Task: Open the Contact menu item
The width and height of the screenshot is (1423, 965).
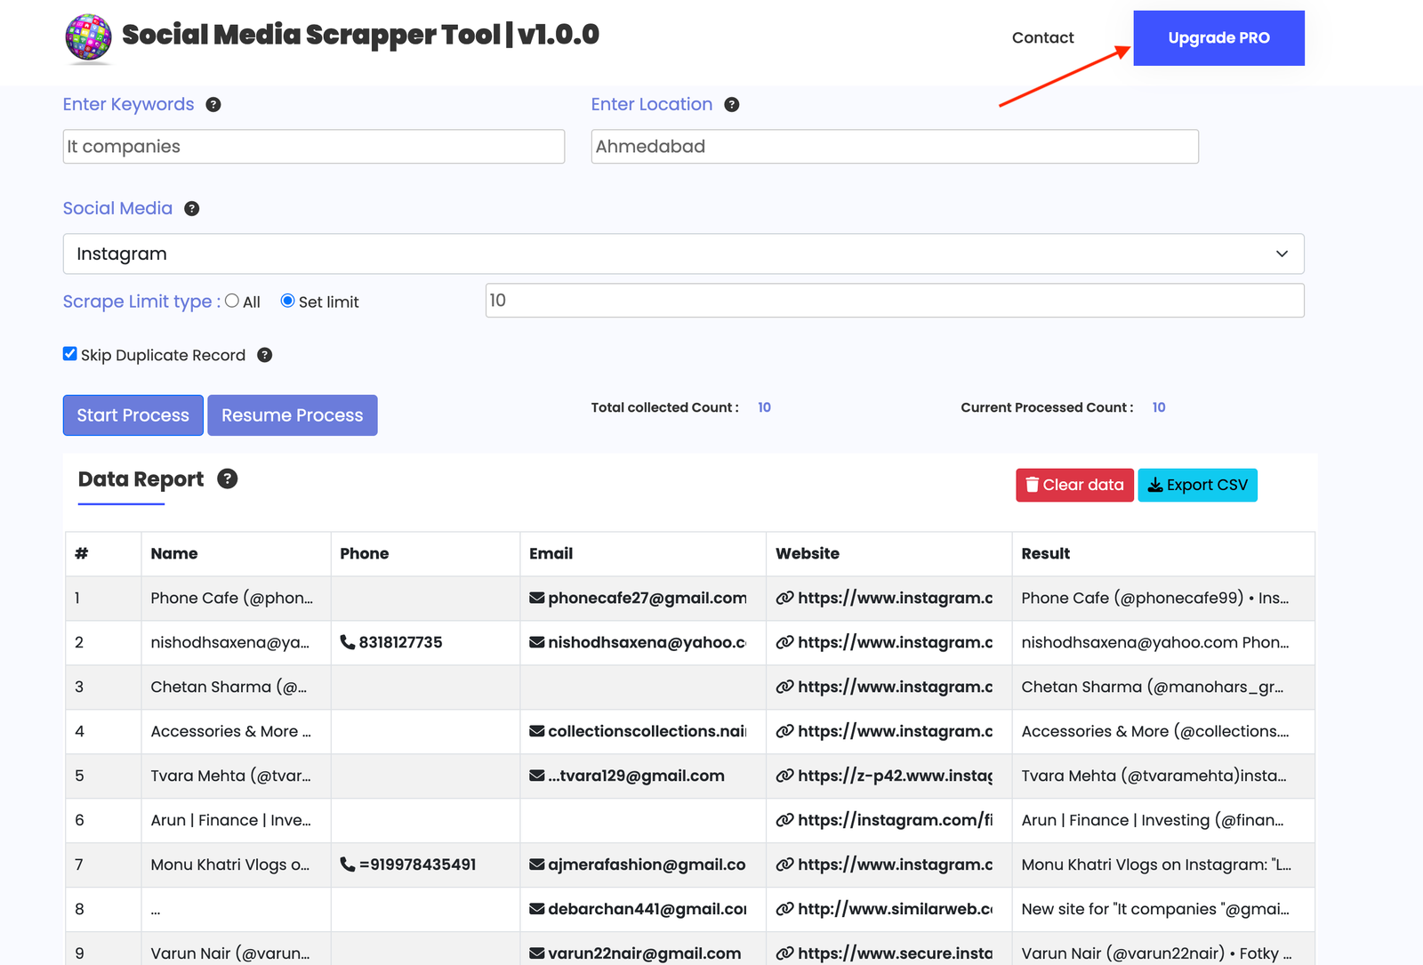Action: (x=1042, y=37)
